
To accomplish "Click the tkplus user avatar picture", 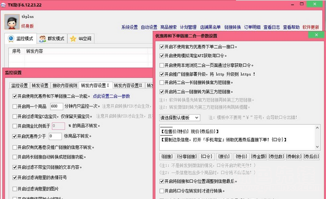I will tap(12, 22).
